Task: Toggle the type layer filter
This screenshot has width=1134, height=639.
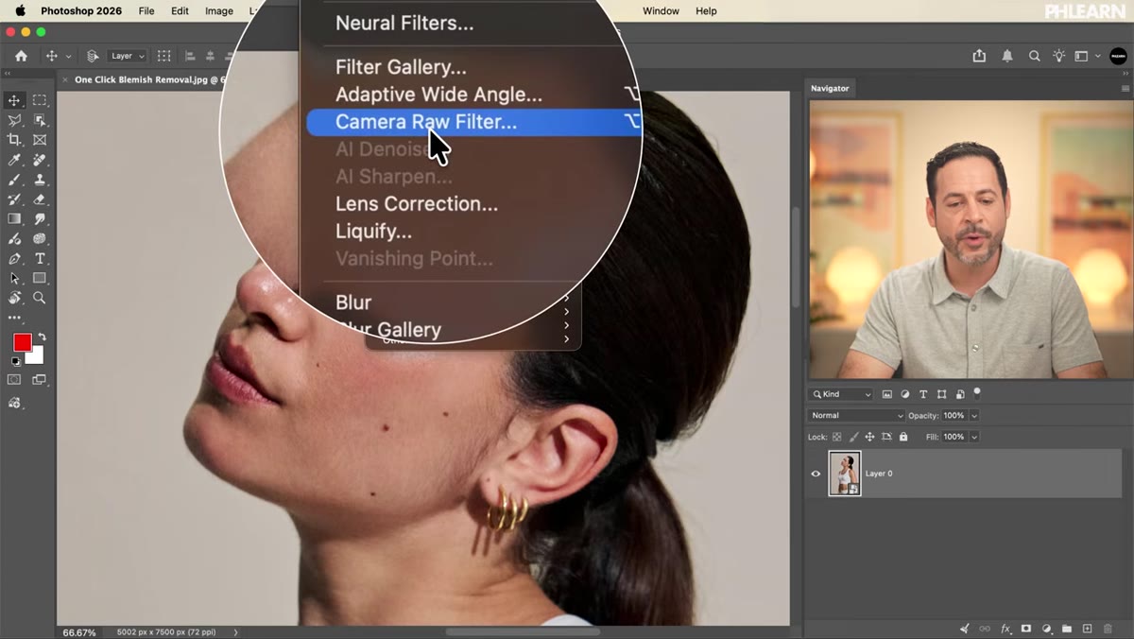Action: coord(923,394)
